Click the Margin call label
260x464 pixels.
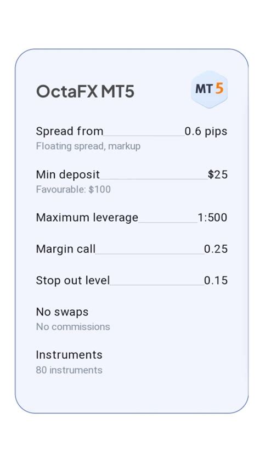[66, 249]
